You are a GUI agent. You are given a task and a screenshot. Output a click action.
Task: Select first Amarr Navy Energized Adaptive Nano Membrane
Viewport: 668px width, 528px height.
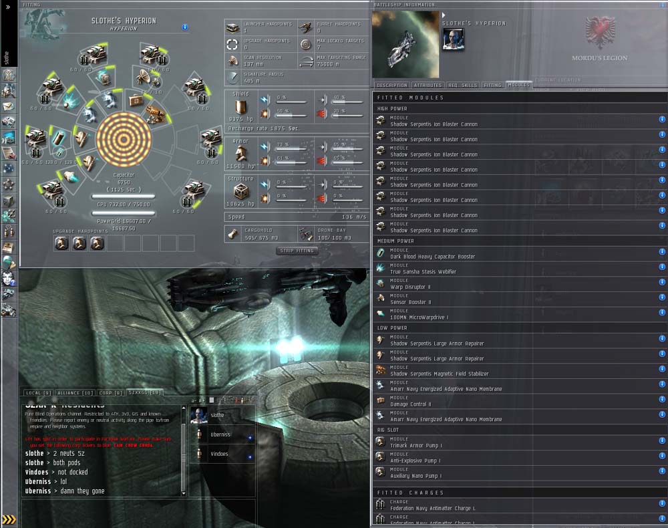tap(520, 386)
